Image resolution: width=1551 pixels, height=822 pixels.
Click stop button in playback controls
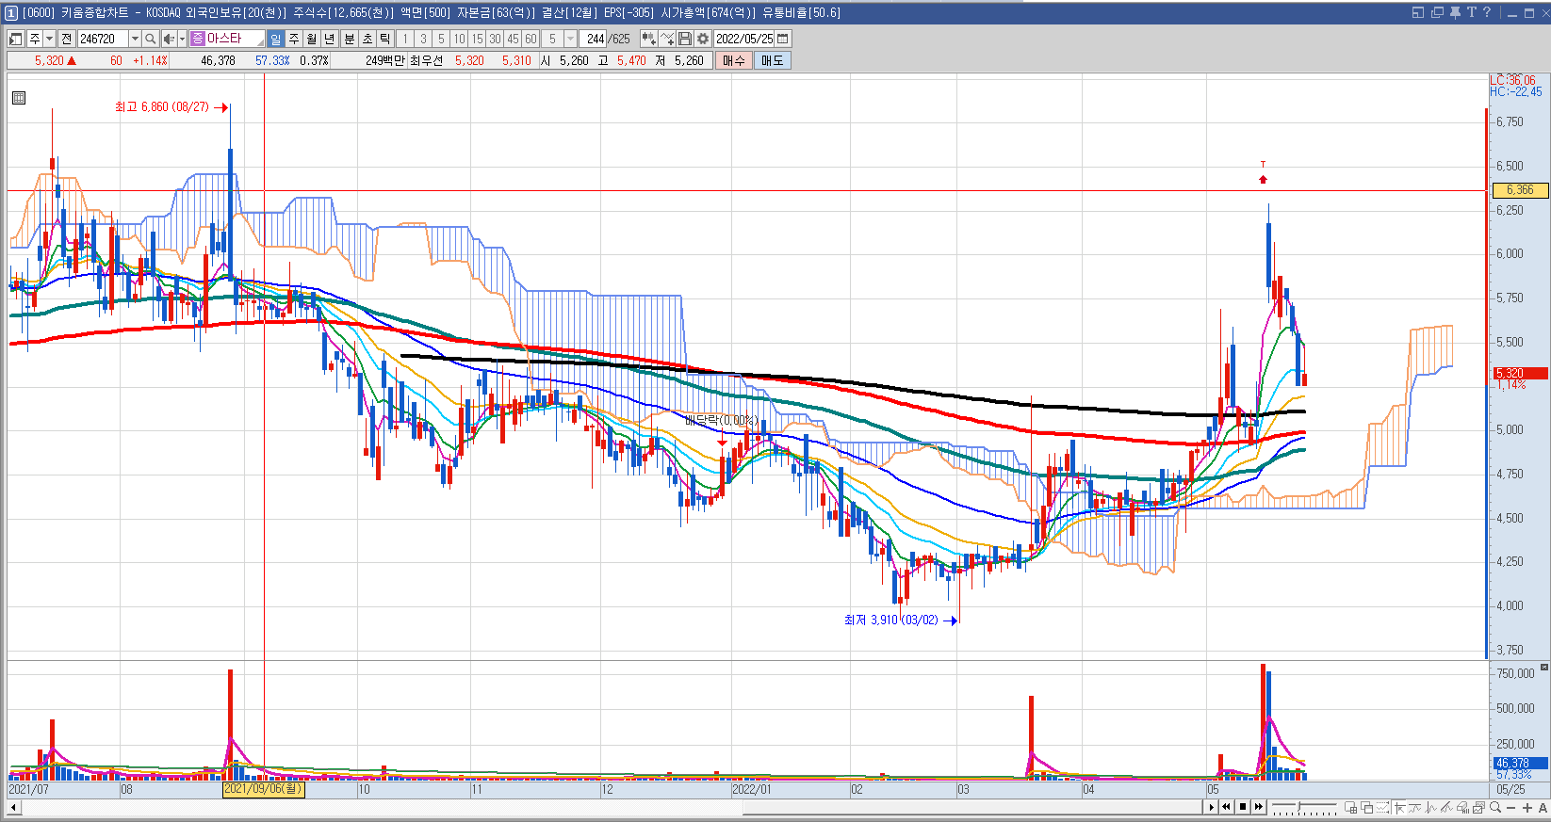(1243, 807)
